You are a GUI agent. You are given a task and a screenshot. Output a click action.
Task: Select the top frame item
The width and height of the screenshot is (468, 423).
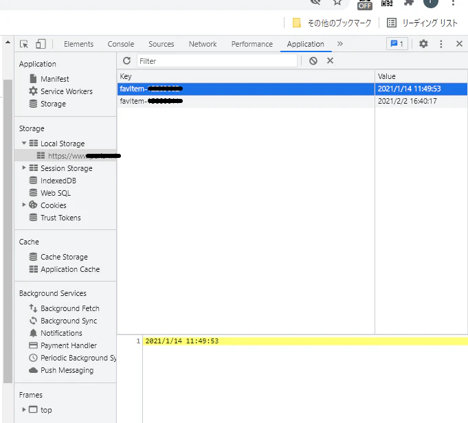[x=46, y=410]
